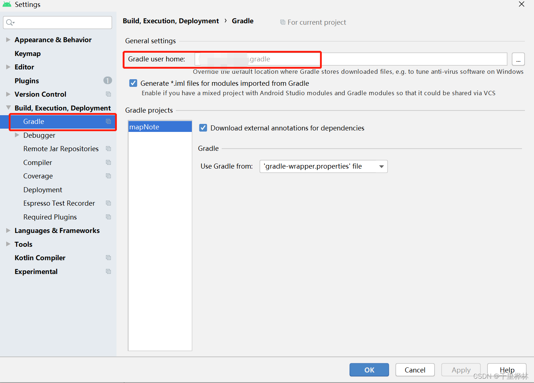
Task: Open Remote Jar Repositories settings
Action: tap(61, 149)
